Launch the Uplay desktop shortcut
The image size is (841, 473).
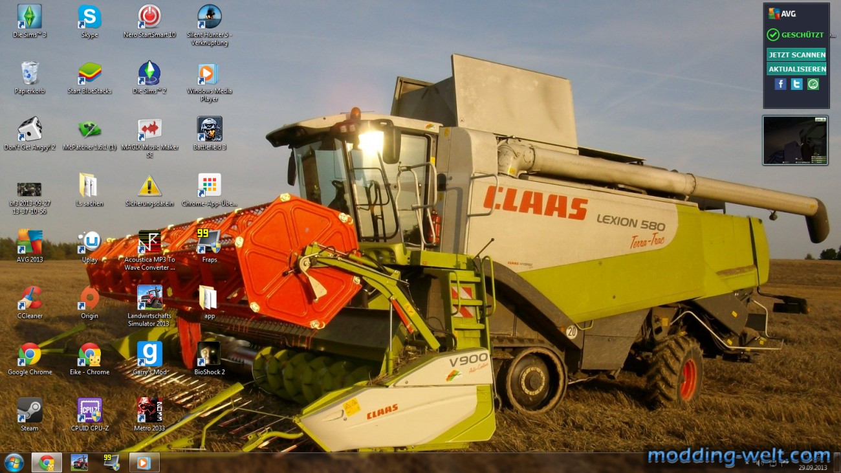89,246
